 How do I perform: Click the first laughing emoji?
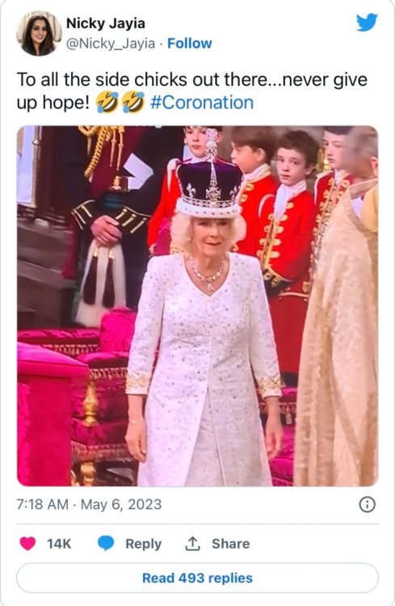(x=107, y=103)
